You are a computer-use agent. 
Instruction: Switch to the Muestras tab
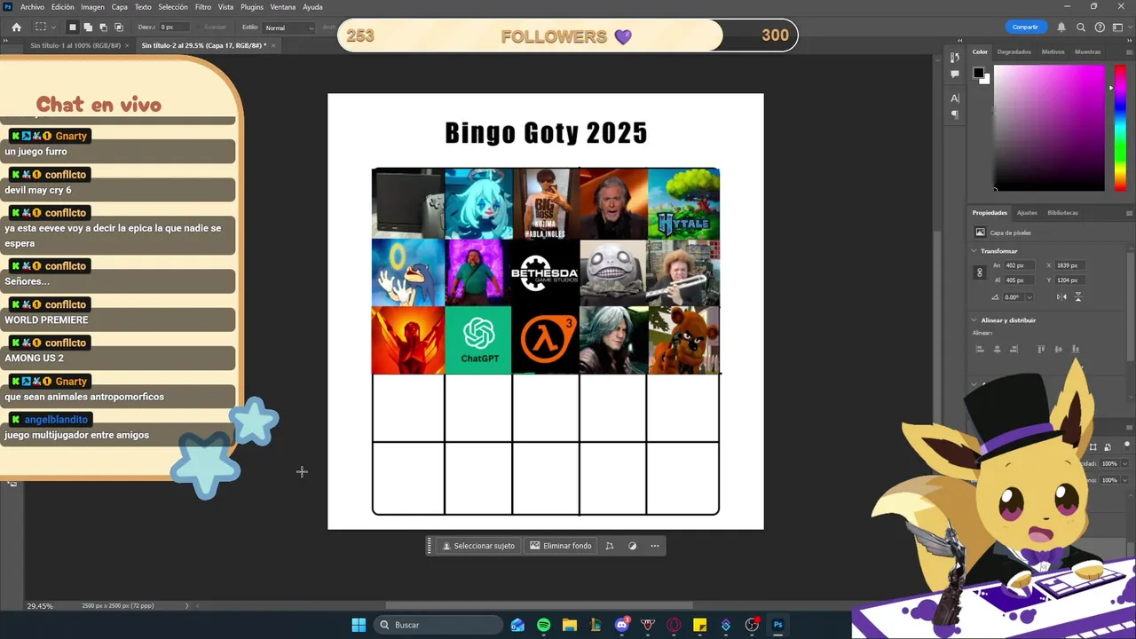(x=1087, y=51)
